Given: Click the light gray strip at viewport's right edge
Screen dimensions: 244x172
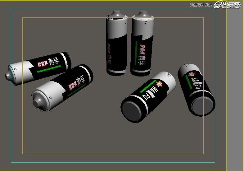Looking at the screenshot, I should point(235,87).
